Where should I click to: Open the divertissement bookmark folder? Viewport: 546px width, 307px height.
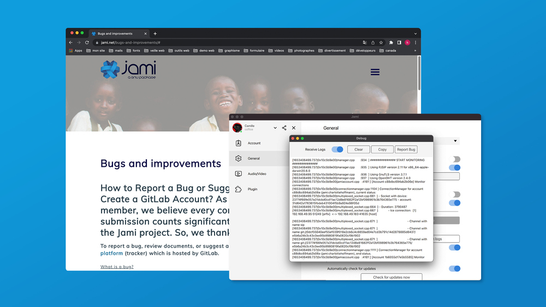[x=332, y=50]
